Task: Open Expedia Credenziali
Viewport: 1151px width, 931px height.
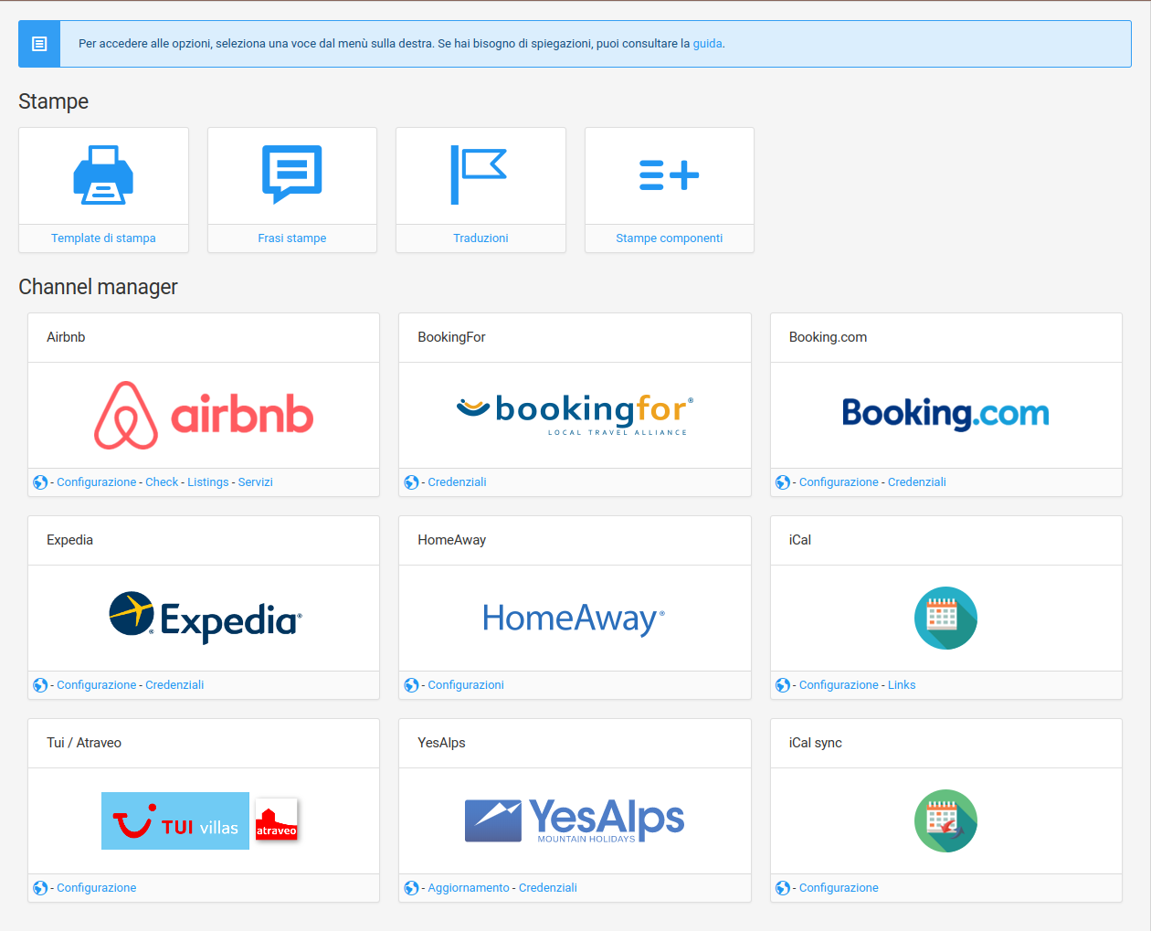Action: (174, 685)
